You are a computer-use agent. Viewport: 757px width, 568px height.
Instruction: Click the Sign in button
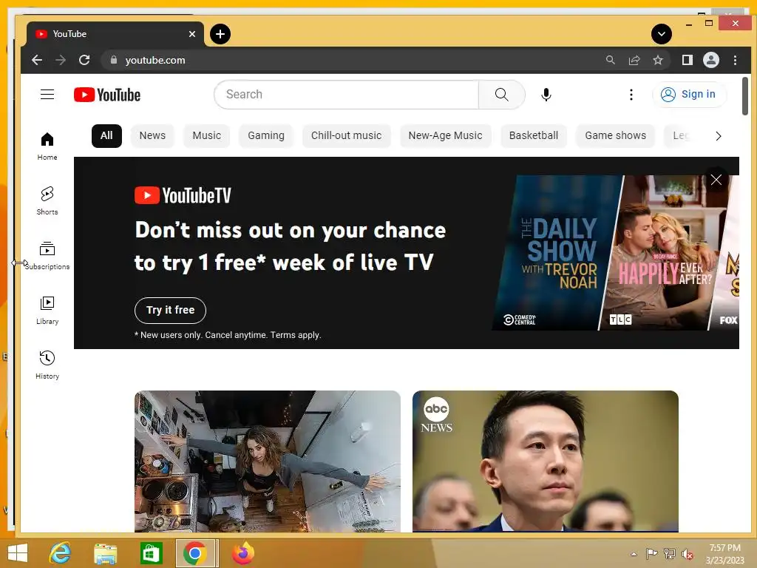tap(688, 94)
